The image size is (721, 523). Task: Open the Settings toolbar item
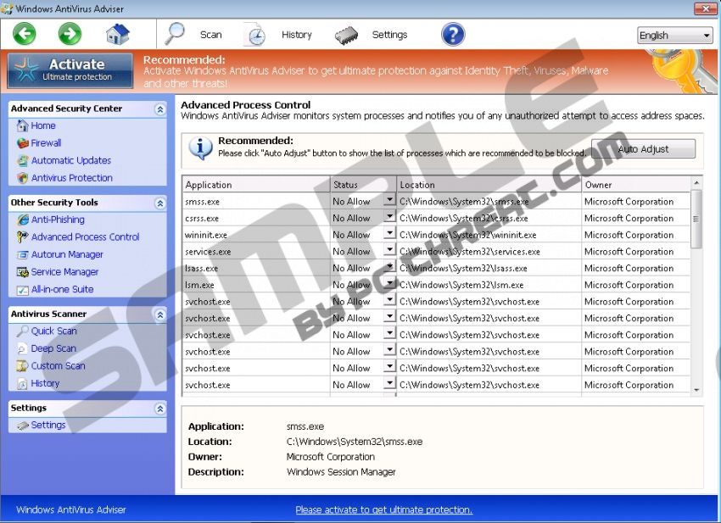(x=389, y=35)
